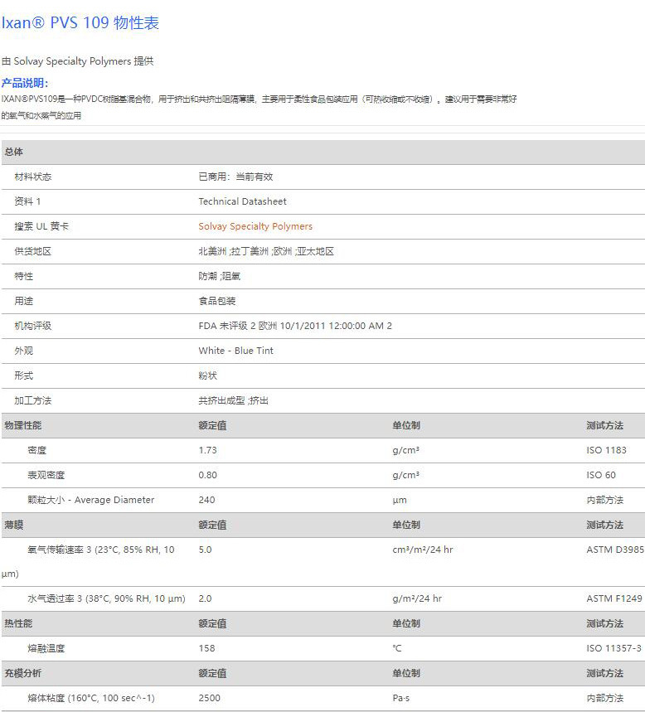
Task: Click the 由 Solvay Specialty Polymers 提供 line
Action: click(x=77, y=61)
